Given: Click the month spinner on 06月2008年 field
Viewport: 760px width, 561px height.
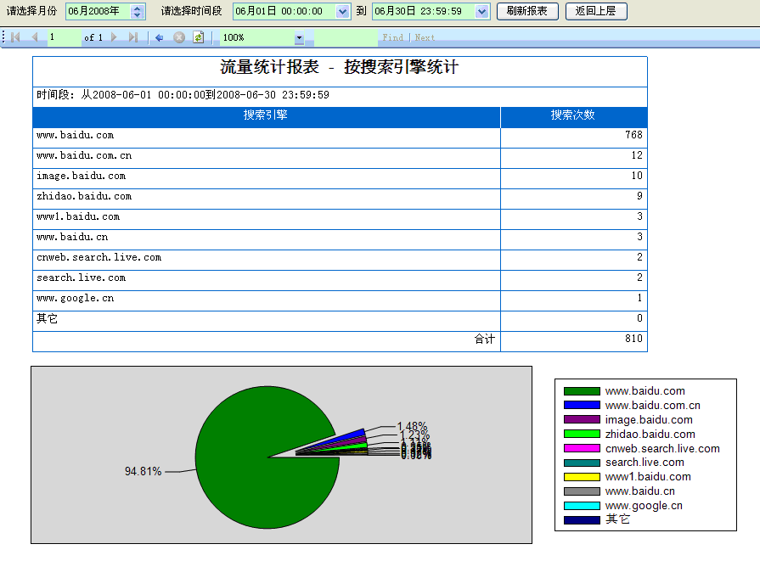Looking at the screenshot, I should coord(138,11).
